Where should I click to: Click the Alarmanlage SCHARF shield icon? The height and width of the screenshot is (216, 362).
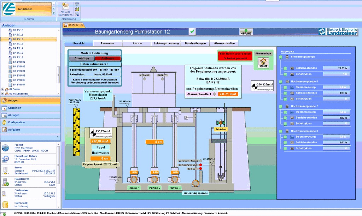[x=263, y=62]
